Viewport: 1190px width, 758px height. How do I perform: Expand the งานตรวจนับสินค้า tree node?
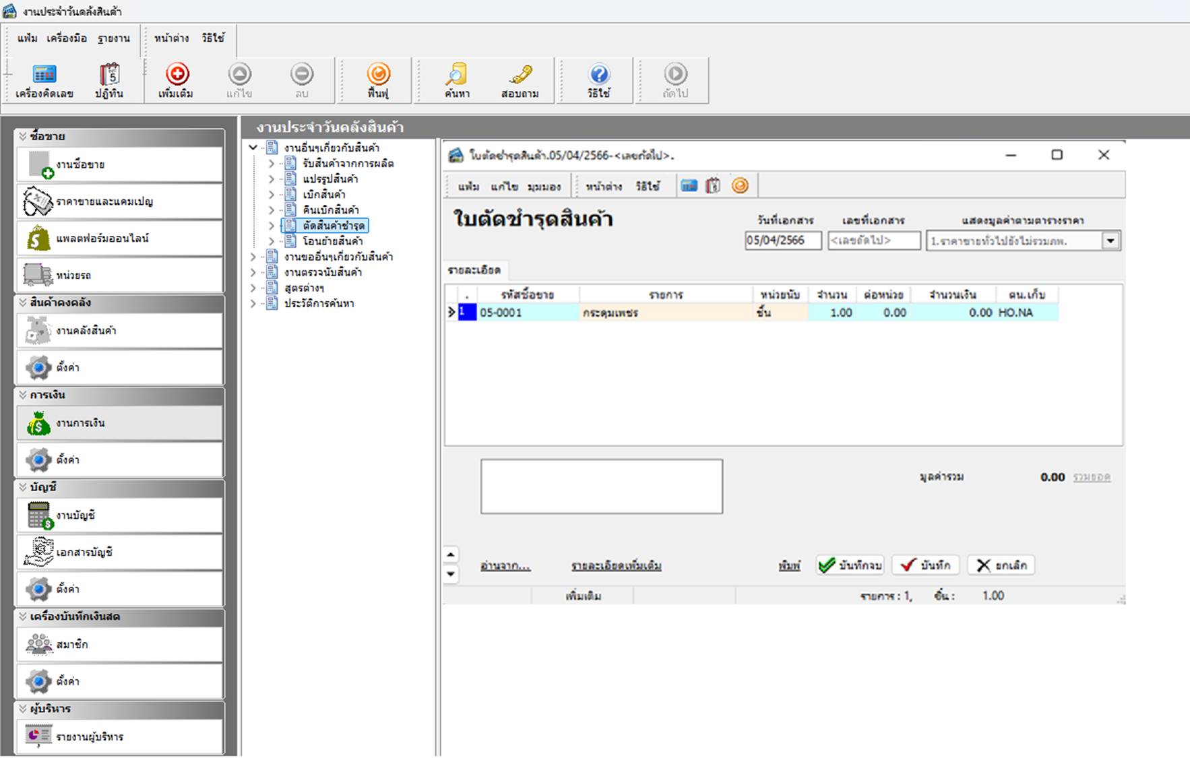click(x=253, y=272)
